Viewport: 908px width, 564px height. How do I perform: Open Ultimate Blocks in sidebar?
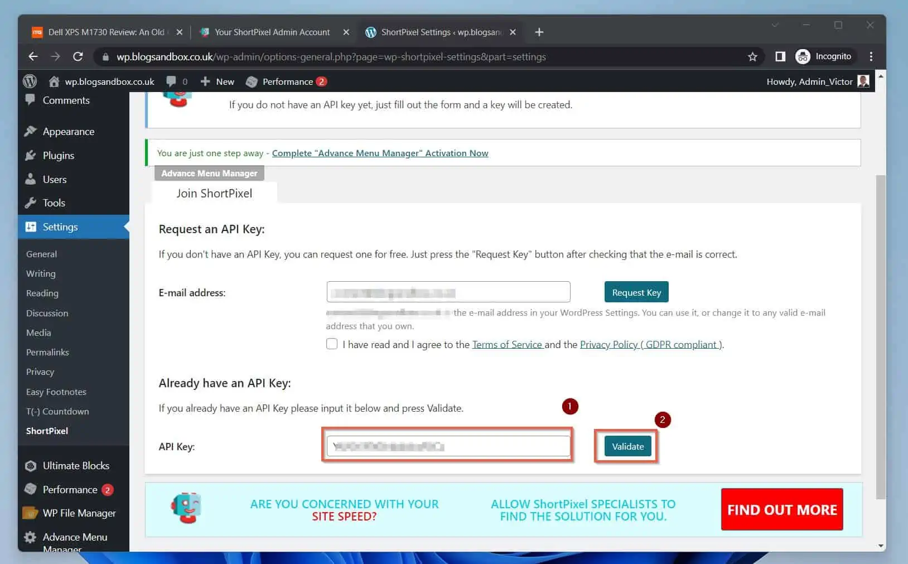pyautogui.click(x=76, y=466)
